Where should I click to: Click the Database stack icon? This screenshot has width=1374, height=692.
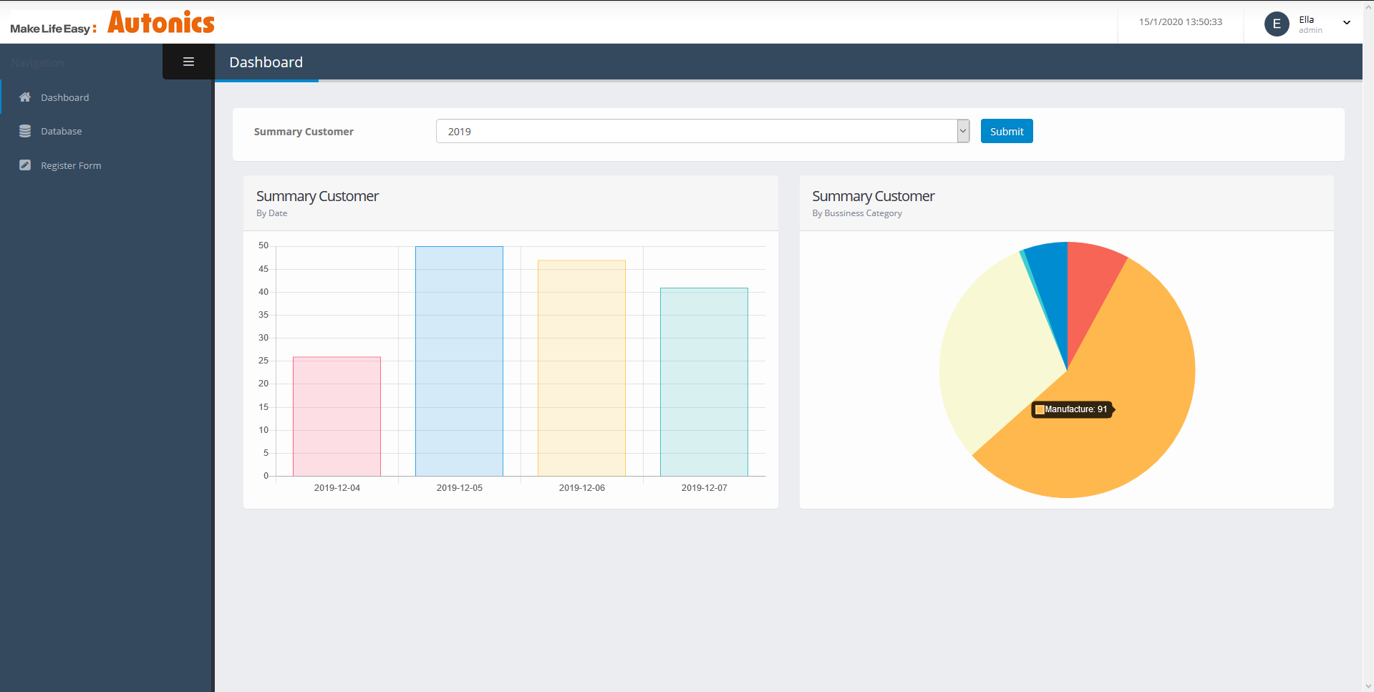25,131
